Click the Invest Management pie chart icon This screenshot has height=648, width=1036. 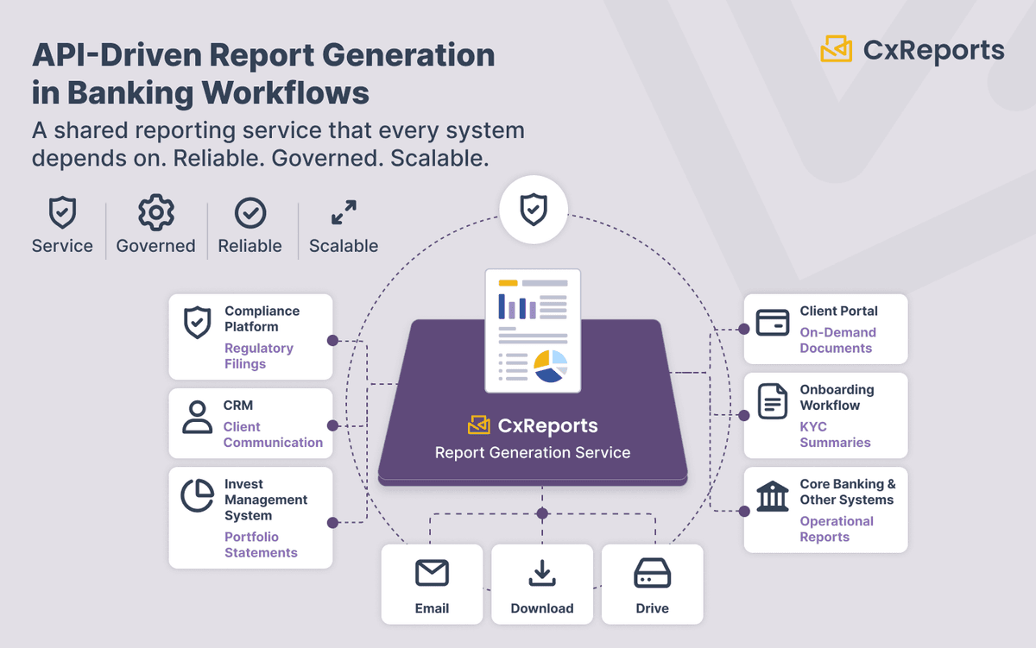[x=198, y=495]
